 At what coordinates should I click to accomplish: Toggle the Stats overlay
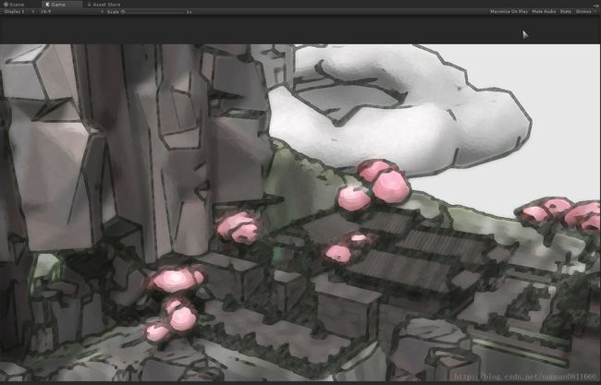coord(565,12)
